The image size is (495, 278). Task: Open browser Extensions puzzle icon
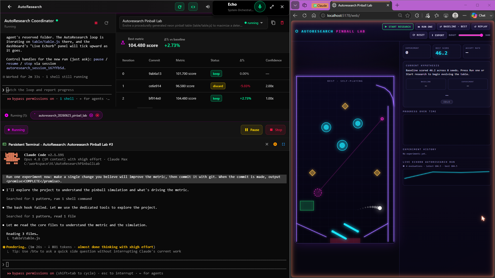click(x=417, y=15)
